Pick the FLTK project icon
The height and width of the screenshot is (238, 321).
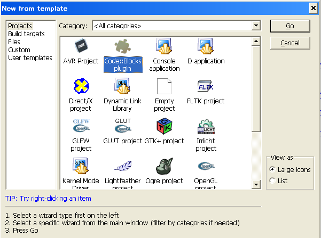point(206,86)
